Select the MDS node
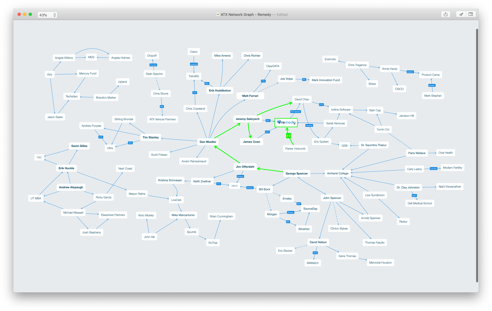The width and height of the screenshot is (492, 311). pos(91,57)
